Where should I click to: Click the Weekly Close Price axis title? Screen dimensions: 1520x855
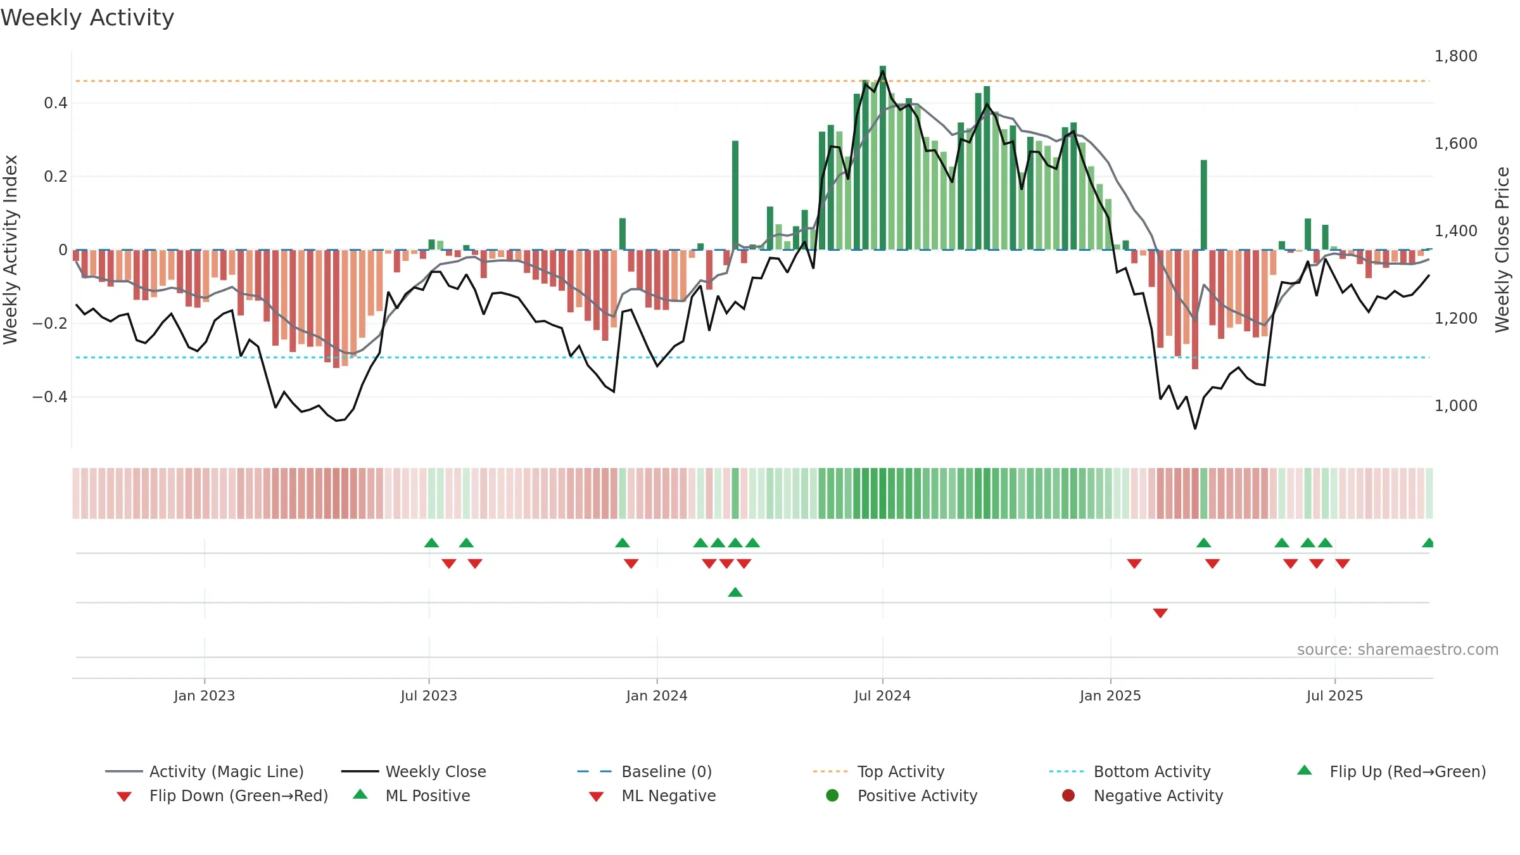[1502, 250]
